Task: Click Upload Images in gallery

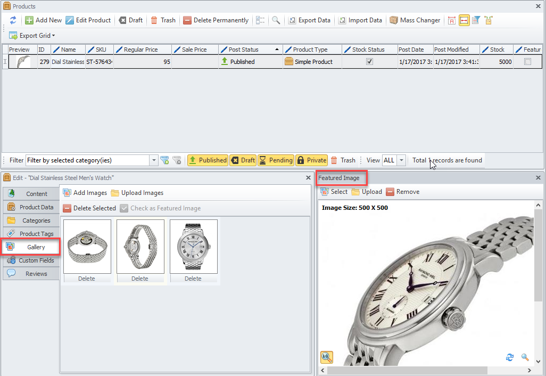Action: coord(137,193)
